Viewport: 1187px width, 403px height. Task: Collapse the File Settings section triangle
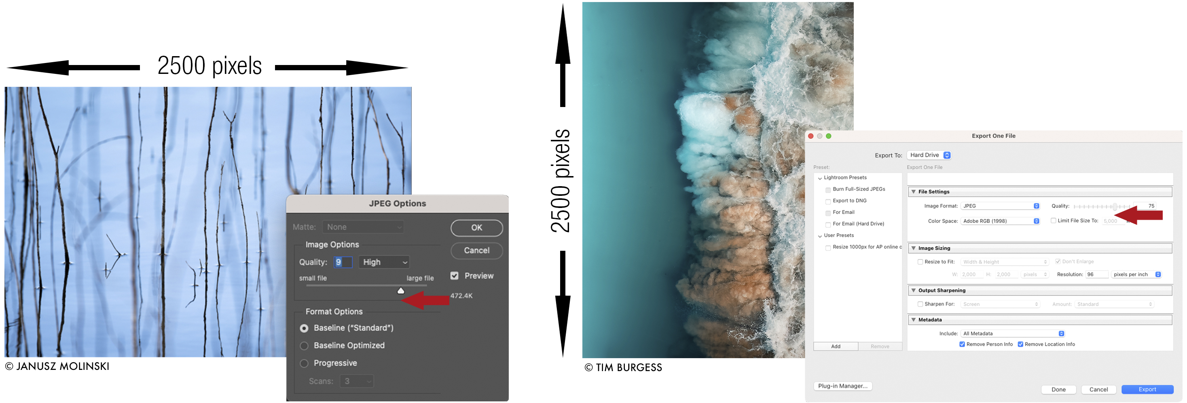[x=913, y=192]
